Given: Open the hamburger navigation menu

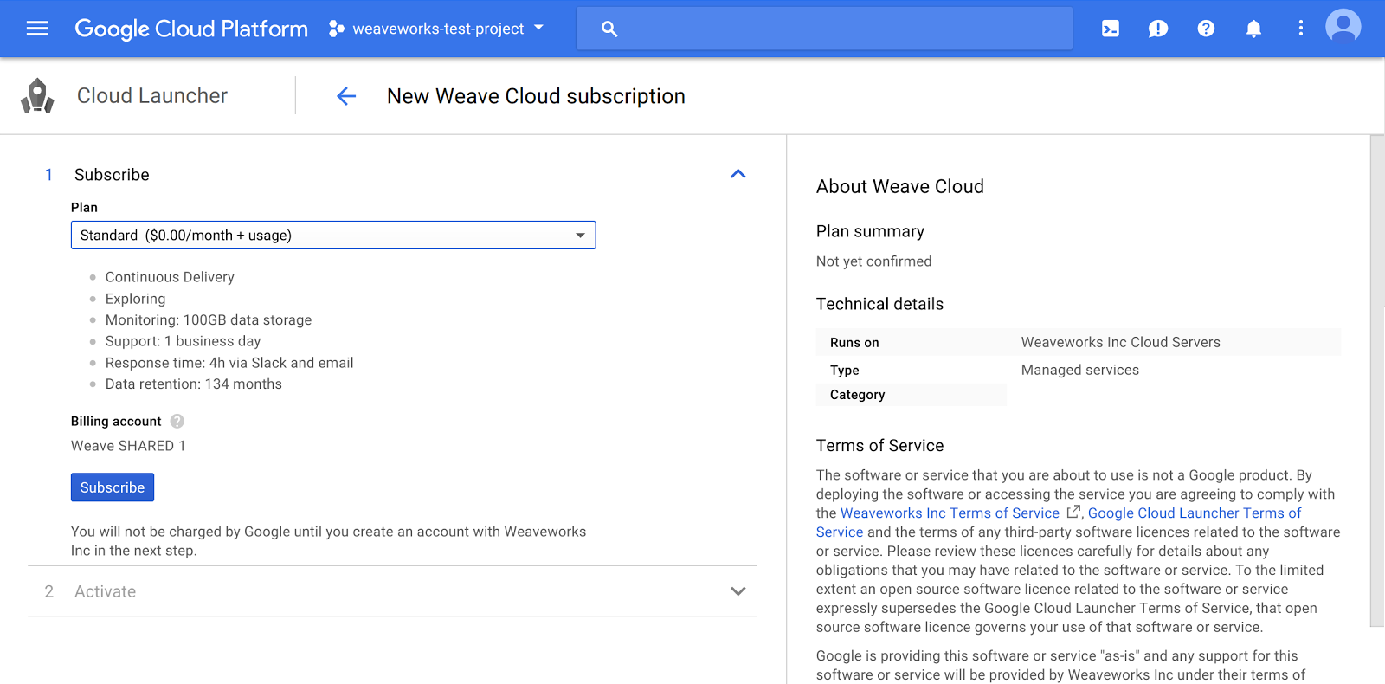Looking at the screenshot, I should pos(37,29).
